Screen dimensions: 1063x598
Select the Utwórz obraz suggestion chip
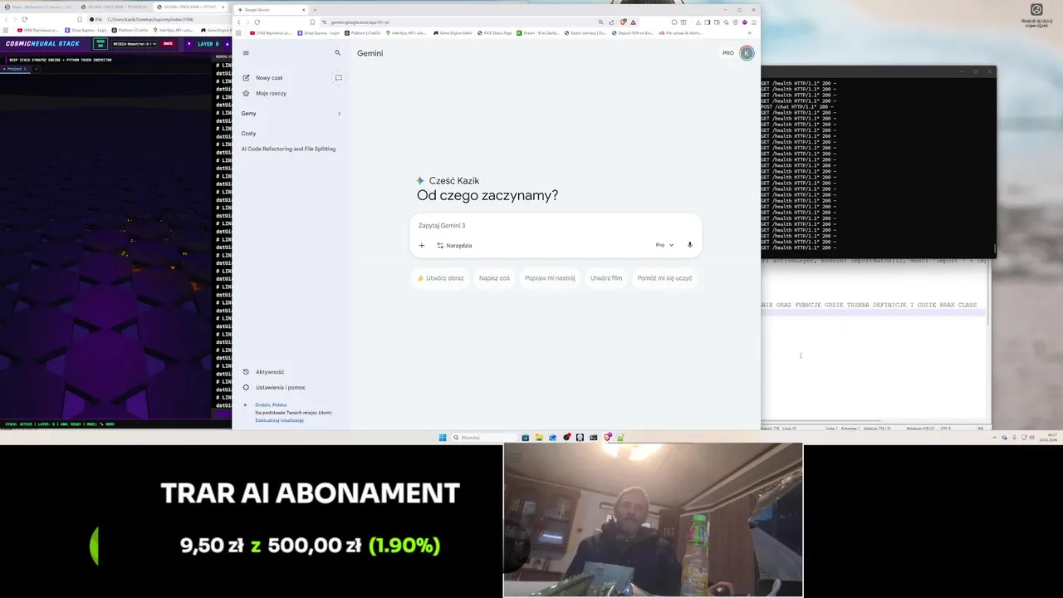point(441,278)
